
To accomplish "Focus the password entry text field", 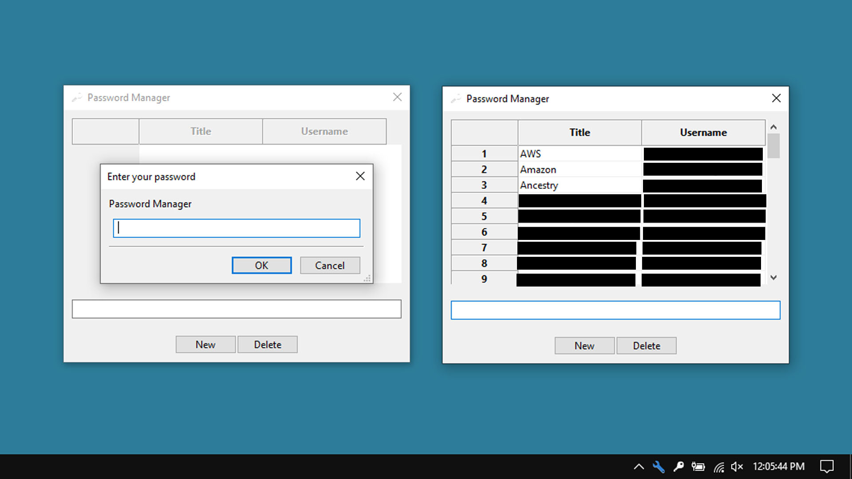I will tap(237, 228).
